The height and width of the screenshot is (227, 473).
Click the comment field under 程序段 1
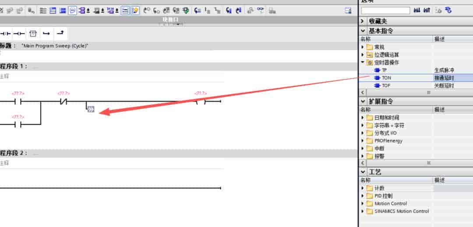[112, 77]
